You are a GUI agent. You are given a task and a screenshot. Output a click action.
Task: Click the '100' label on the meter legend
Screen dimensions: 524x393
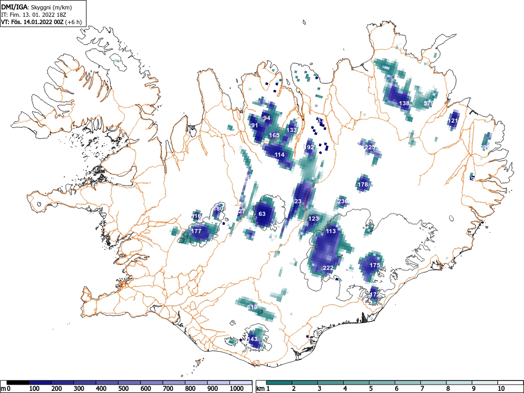(x=34, y=389)
